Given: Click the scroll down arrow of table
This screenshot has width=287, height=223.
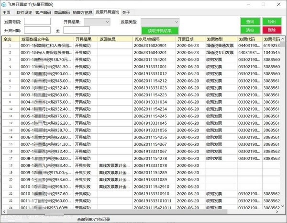Looking at the screenshot, I should point(283,206).
